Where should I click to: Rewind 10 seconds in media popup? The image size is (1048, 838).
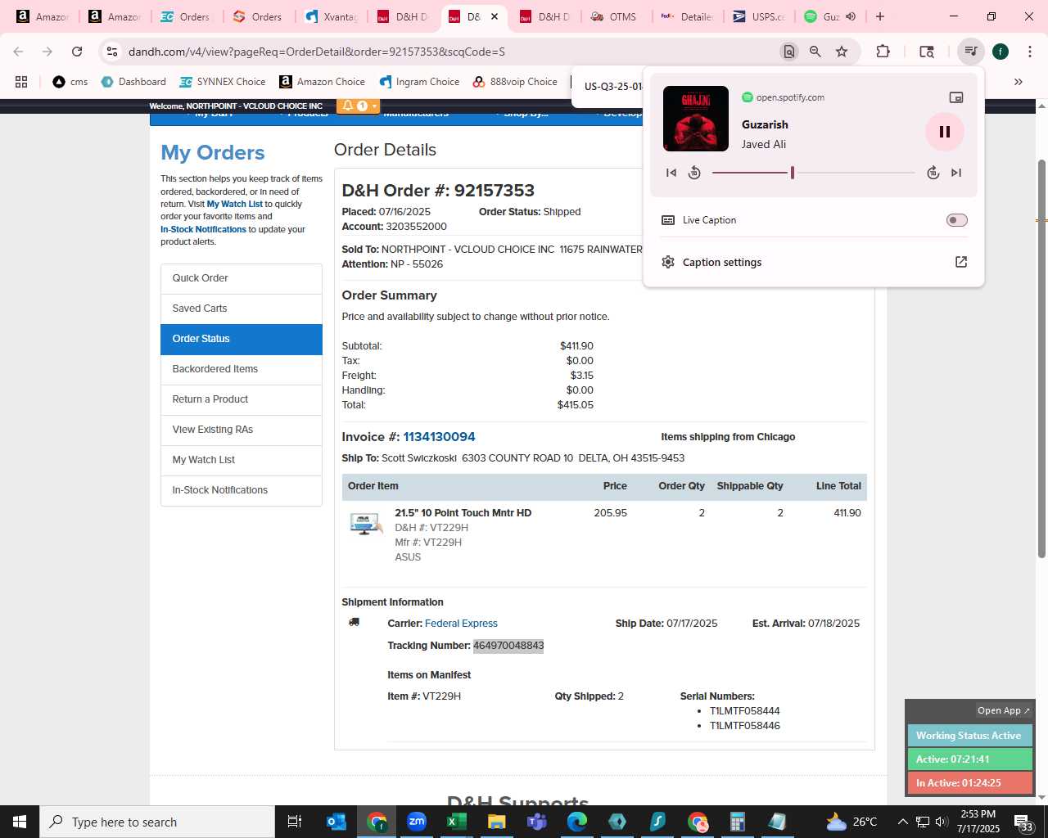click(694, 173)
